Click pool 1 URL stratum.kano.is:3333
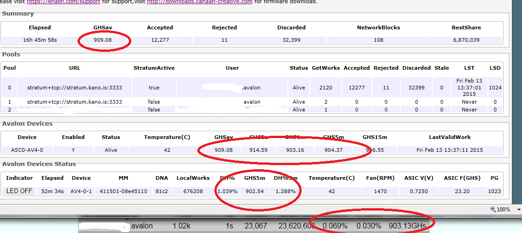 point(74,102)
